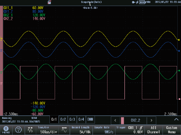The width and height of the screenshot is (181, 135).
Task: Tap the battery level icon
Action: [142, 2]
